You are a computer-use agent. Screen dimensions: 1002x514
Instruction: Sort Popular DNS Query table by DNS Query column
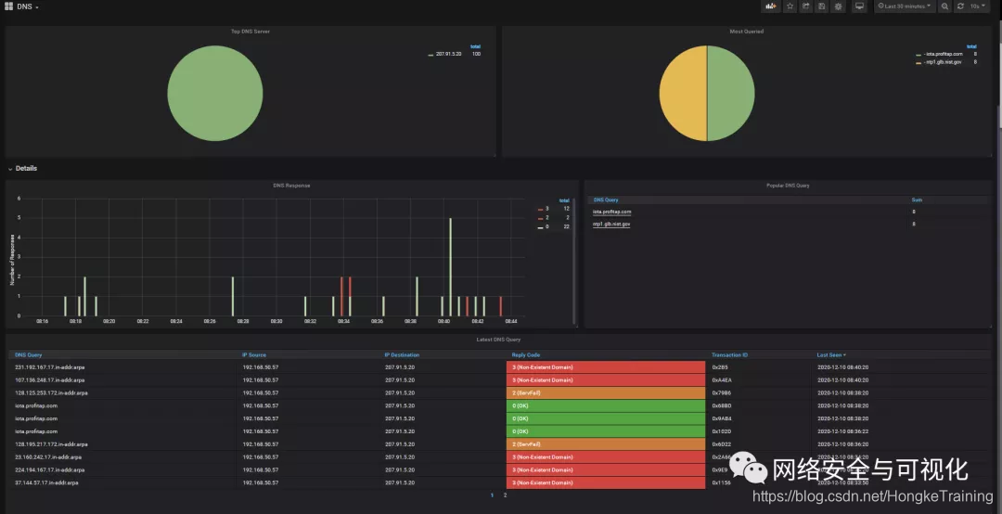(606, 200)
